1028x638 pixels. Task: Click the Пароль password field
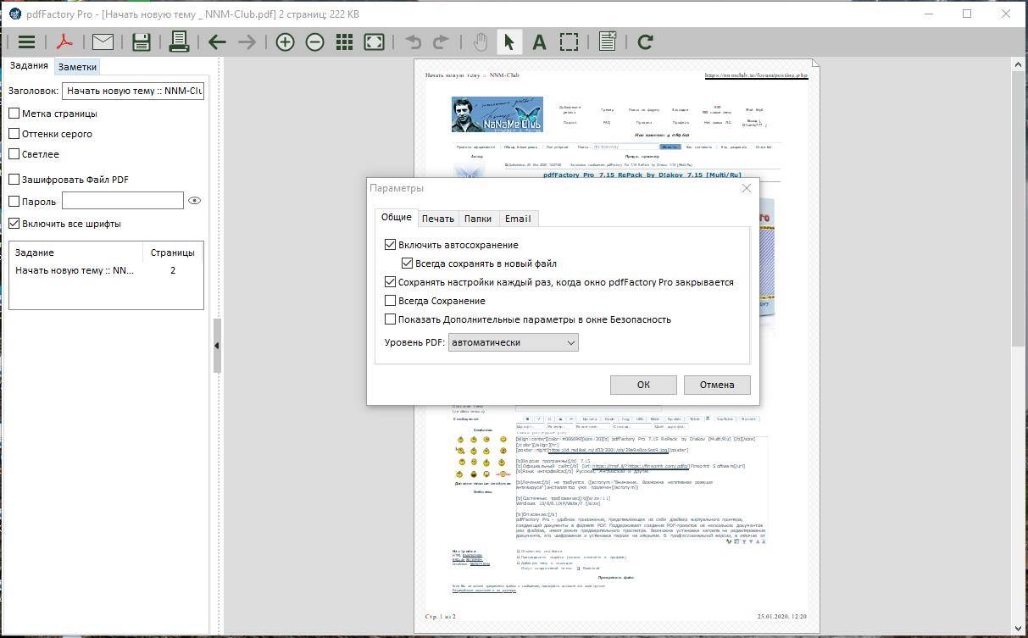point(123,201)
